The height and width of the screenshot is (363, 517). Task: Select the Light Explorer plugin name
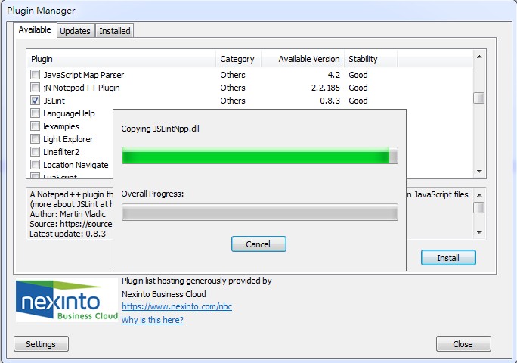[68, 139]
